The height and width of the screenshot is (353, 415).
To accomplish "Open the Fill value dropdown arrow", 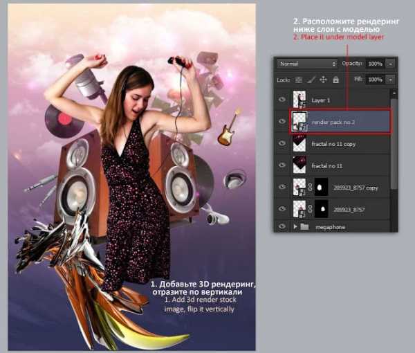I will coord(390,80).
